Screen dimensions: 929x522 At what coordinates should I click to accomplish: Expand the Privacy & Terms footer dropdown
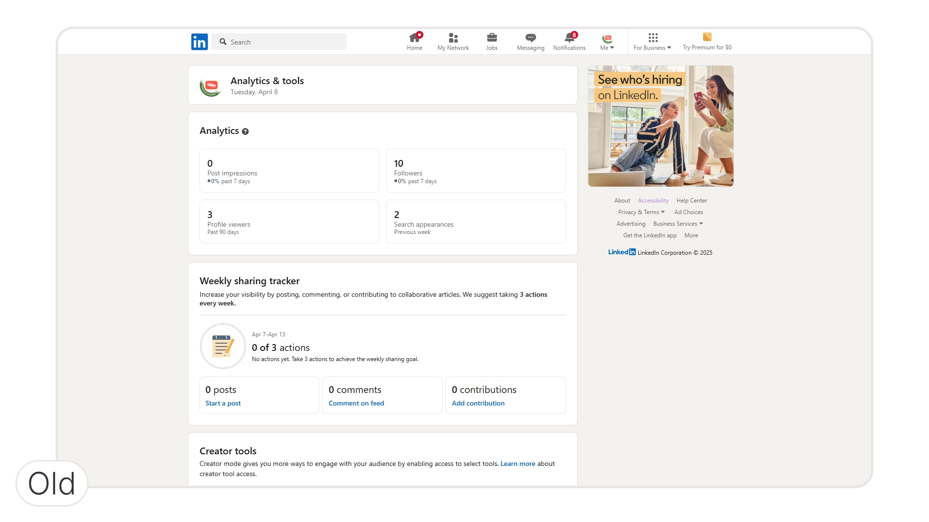641,212
